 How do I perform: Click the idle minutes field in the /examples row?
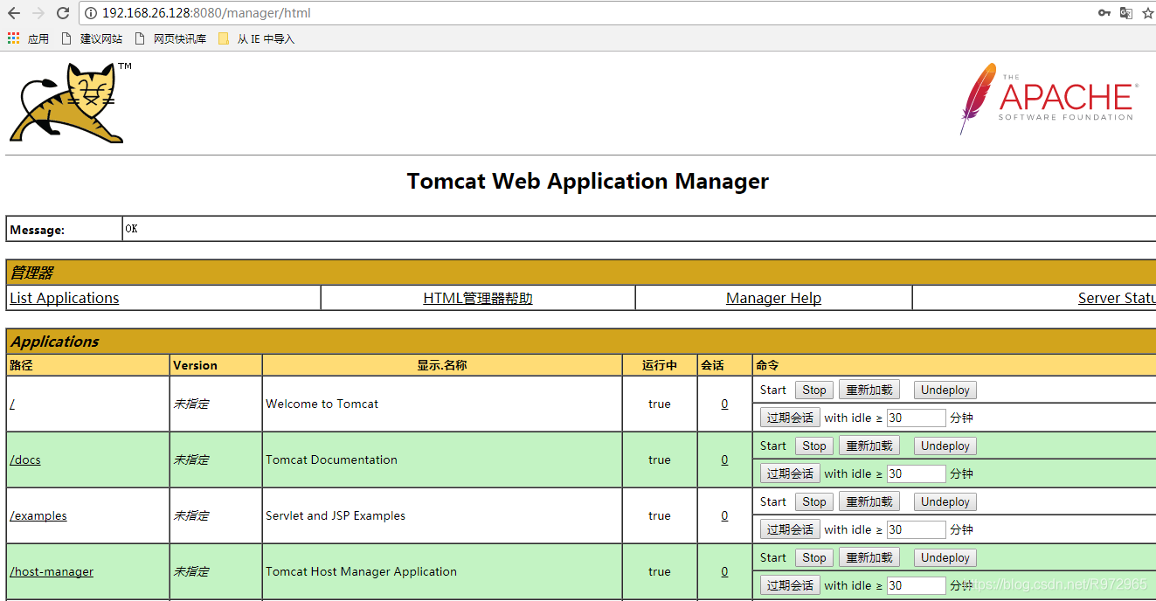pyautogui.click(x=916, y=529)
